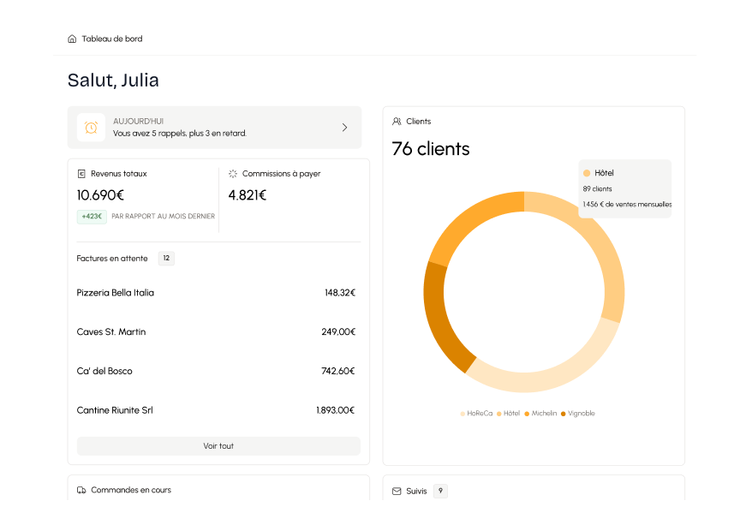Click the pending invoices count badge 12
Image resolution: width=752 pixels, height=519 pixels.
[x=166, y=259]
